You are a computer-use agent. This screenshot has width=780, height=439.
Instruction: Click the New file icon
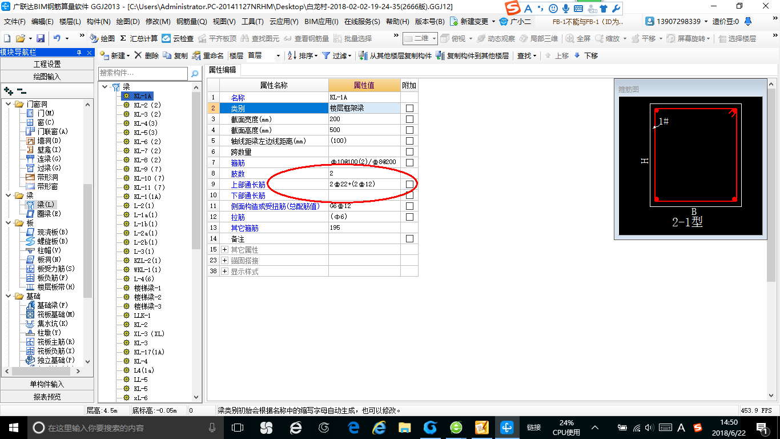[x=7, y=38]
